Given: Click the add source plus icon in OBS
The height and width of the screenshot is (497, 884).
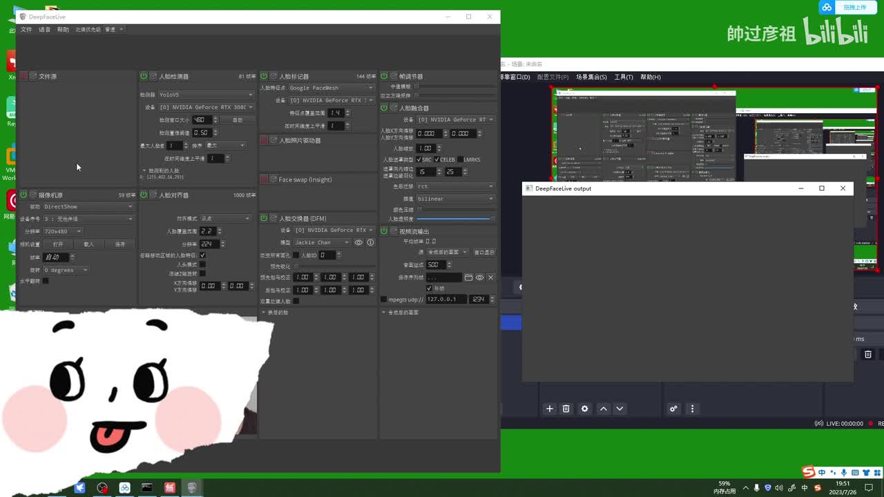Looking at the screenshot, I should (x=550, y=409).
